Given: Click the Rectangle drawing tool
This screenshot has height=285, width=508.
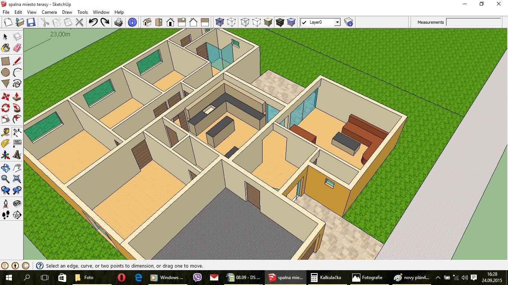Looking at the screenshot, I should 6,61.
